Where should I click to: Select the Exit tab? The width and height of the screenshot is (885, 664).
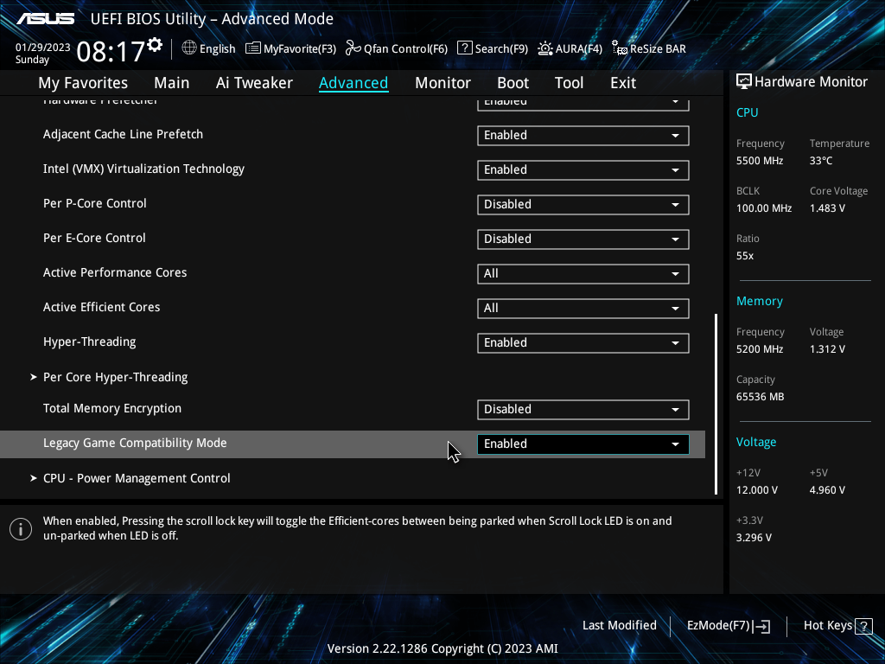click(623, 83)
